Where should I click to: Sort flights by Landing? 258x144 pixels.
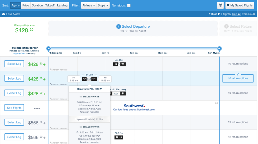click(62, 5)
